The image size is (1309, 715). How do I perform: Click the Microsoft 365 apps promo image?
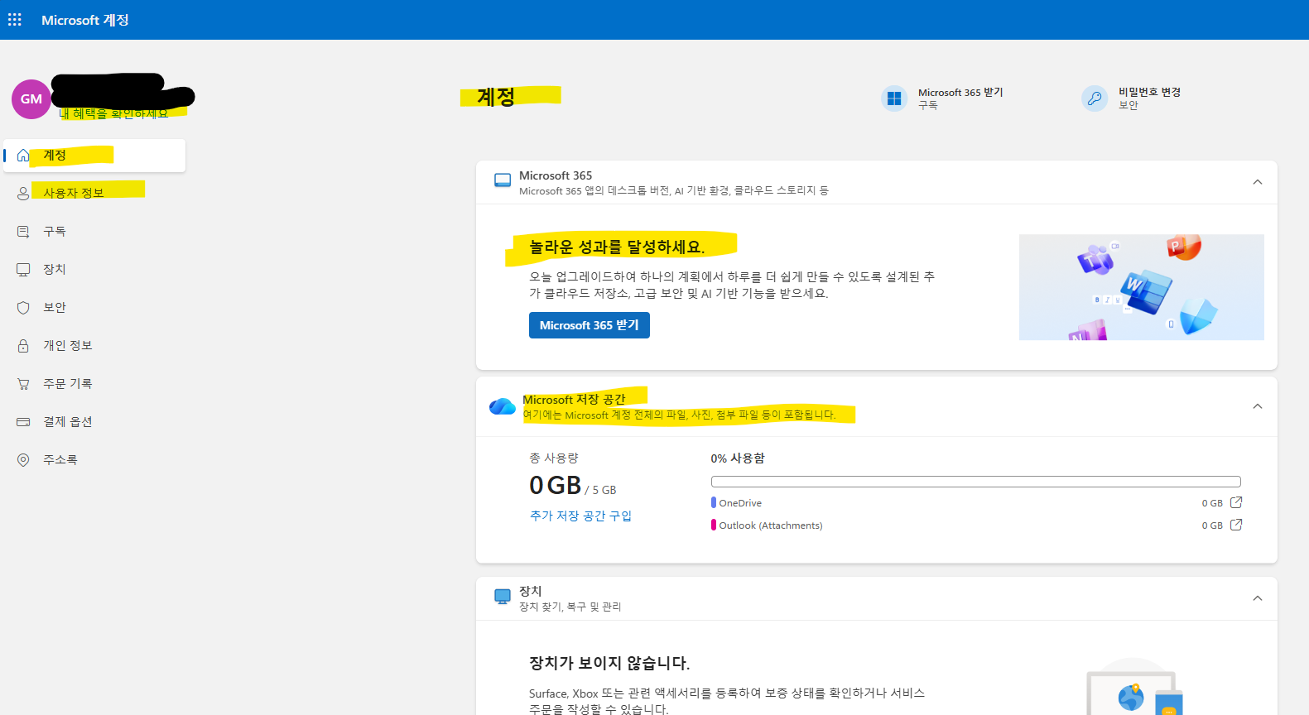click(1142, 287)
